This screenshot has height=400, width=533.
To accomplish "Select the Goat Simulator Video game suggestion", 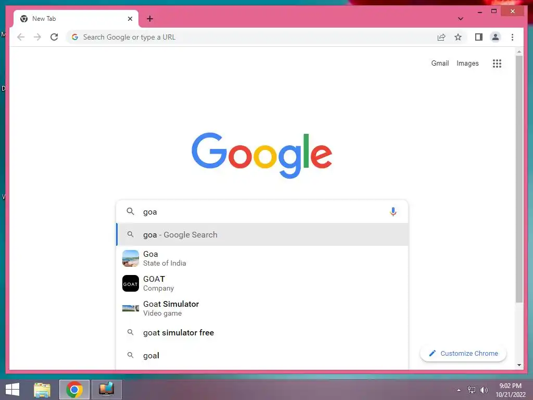I will [262, 308].
